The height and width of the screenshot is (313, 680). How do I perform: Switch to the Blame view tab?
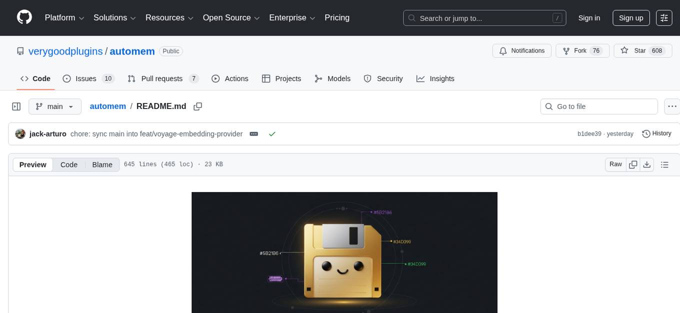coord(102,164)
